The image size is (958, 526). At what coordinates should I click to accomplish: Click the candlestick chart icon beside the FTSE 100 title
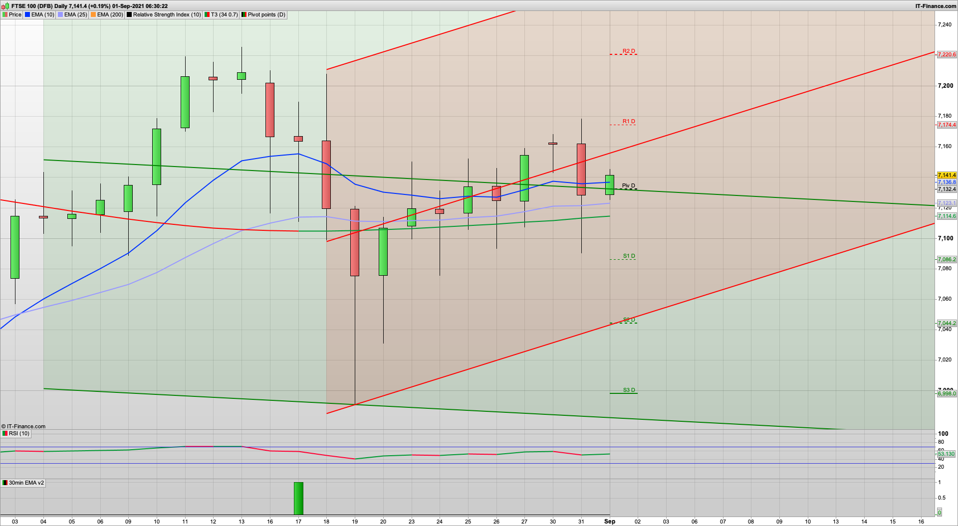point(5,6)
